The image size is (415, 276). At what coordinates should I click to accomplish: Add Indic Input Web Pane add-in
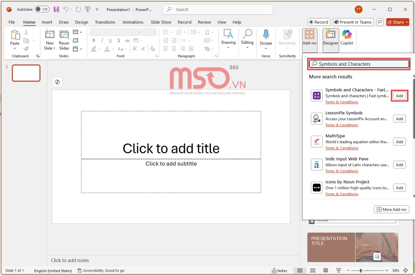[x=399, y=165]
